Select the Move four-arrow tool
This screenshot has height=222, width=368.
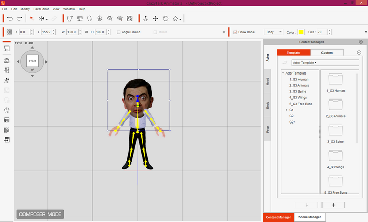(155, 18)
